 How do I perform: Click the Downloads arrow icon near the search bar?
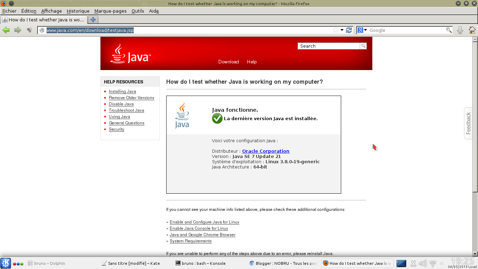click(460, 30)
